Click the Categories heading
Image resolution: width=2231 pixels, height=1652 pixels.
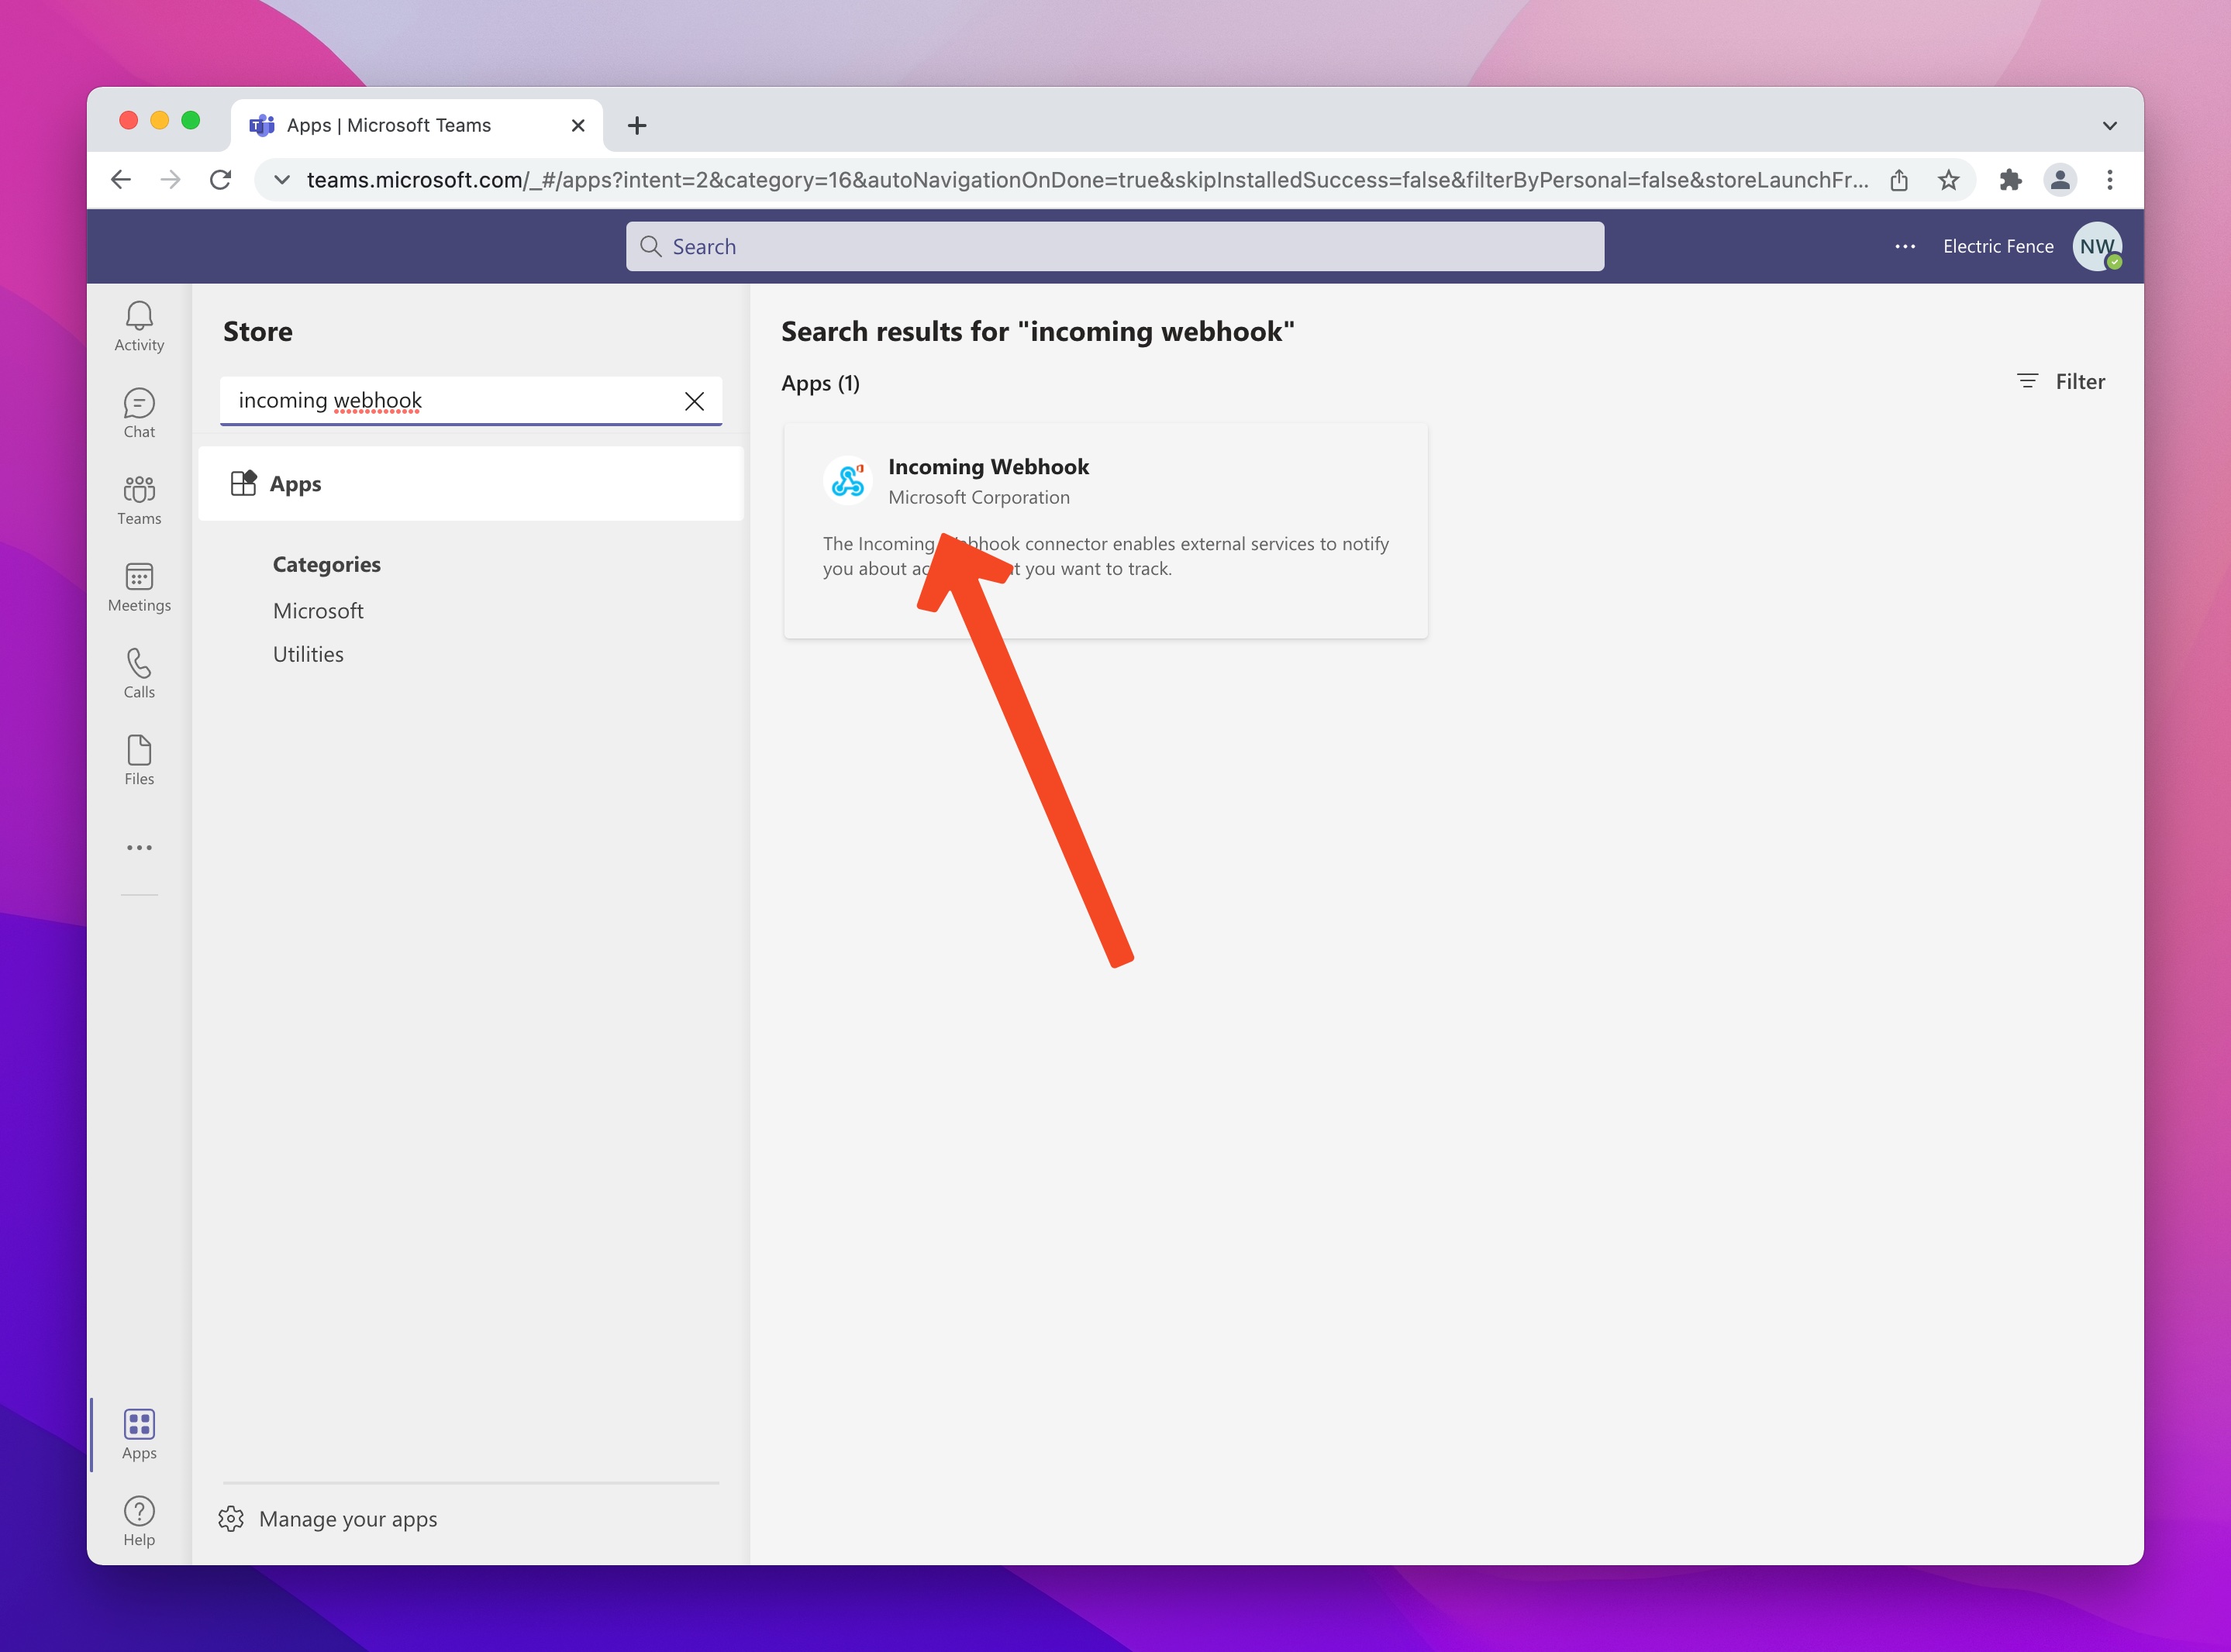[x=326, y=564]
